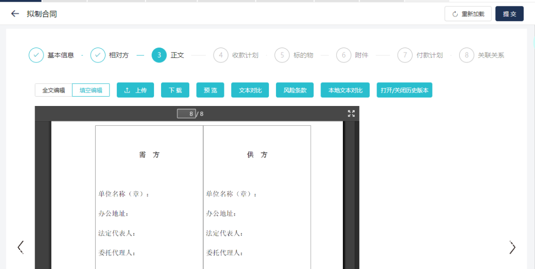Select step 1 基本信息 checkmark circle
535x269 pixels.
coord(36,55)
